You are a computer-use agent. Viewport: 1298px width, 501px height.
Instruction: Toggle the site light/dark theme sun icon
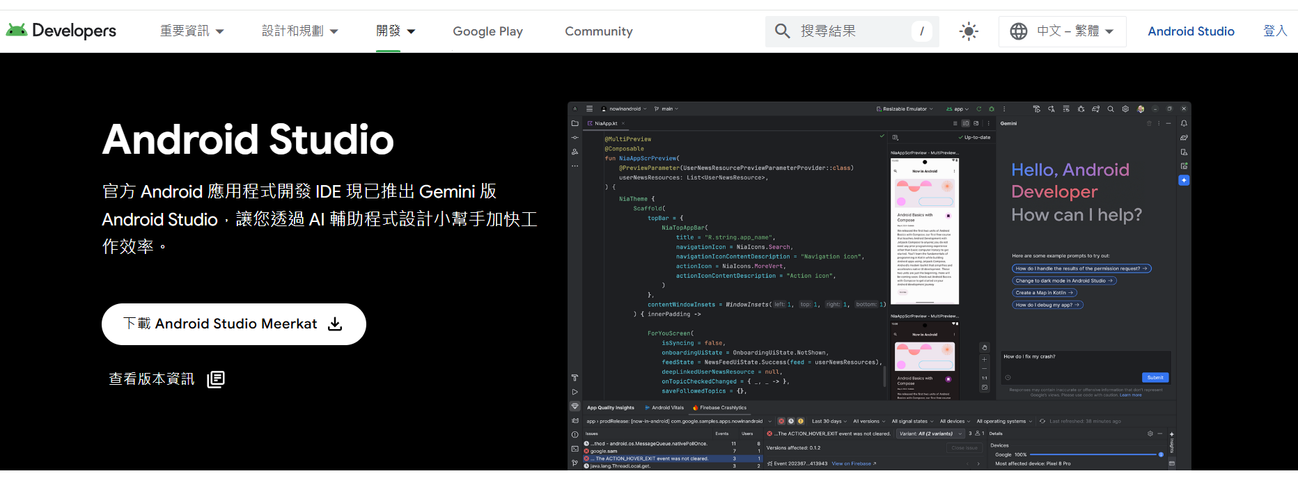tap(969, 31)
